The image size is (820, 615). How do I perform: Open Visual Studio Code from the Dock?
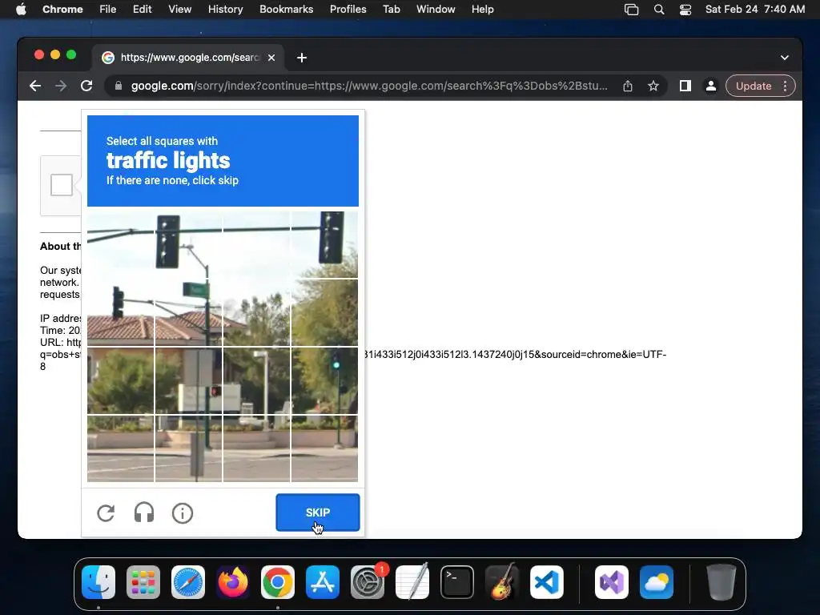(547, 582)
